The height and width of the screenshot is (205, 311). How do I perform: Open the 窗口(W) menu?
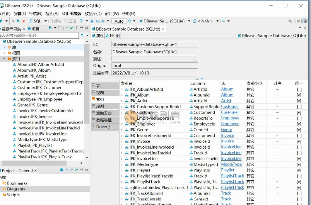click(112, 14)
